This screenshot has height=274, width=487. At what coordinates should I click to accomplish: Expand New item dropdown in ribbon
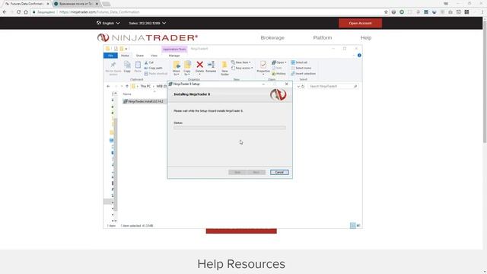pyautogui.click(x=241, y=62)
